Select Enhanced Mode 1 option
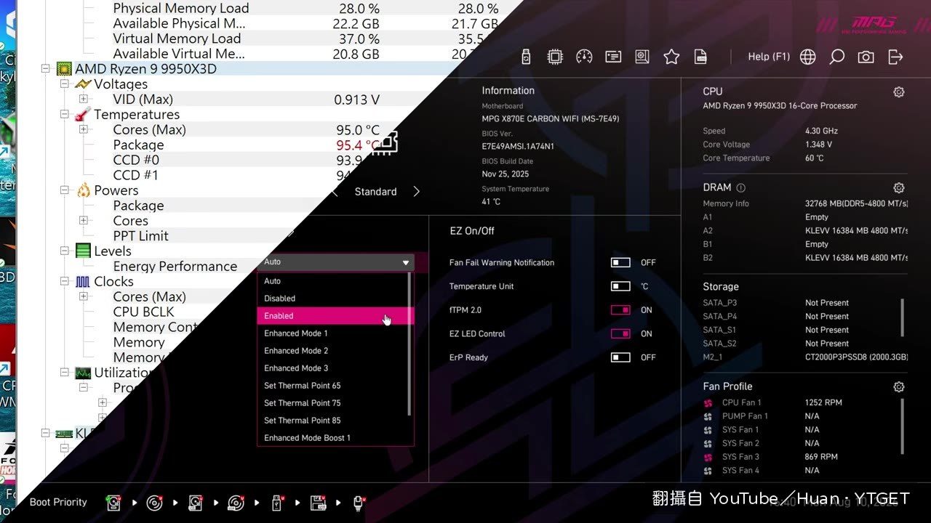This screenshot has height=523, width=931. coord(334,333)
